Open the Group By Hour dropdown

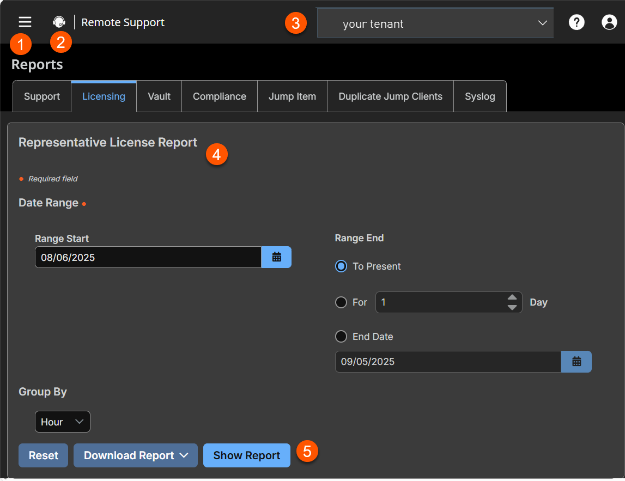coord(63,422)
